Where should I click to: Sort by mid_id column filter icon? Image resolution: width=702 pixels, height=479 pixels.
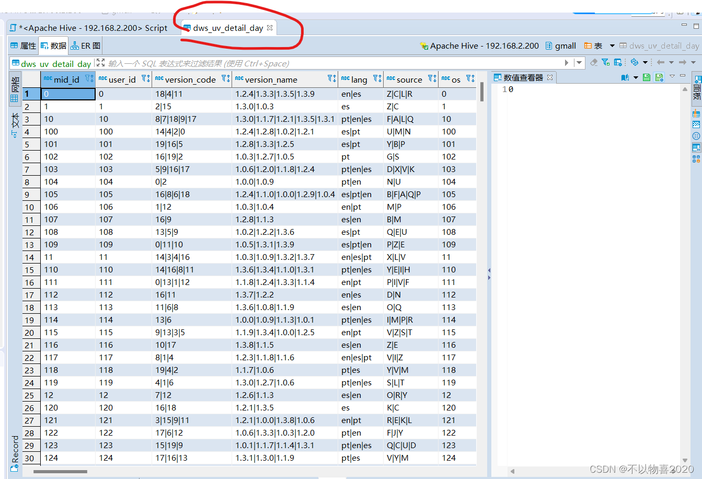[89, 78]
